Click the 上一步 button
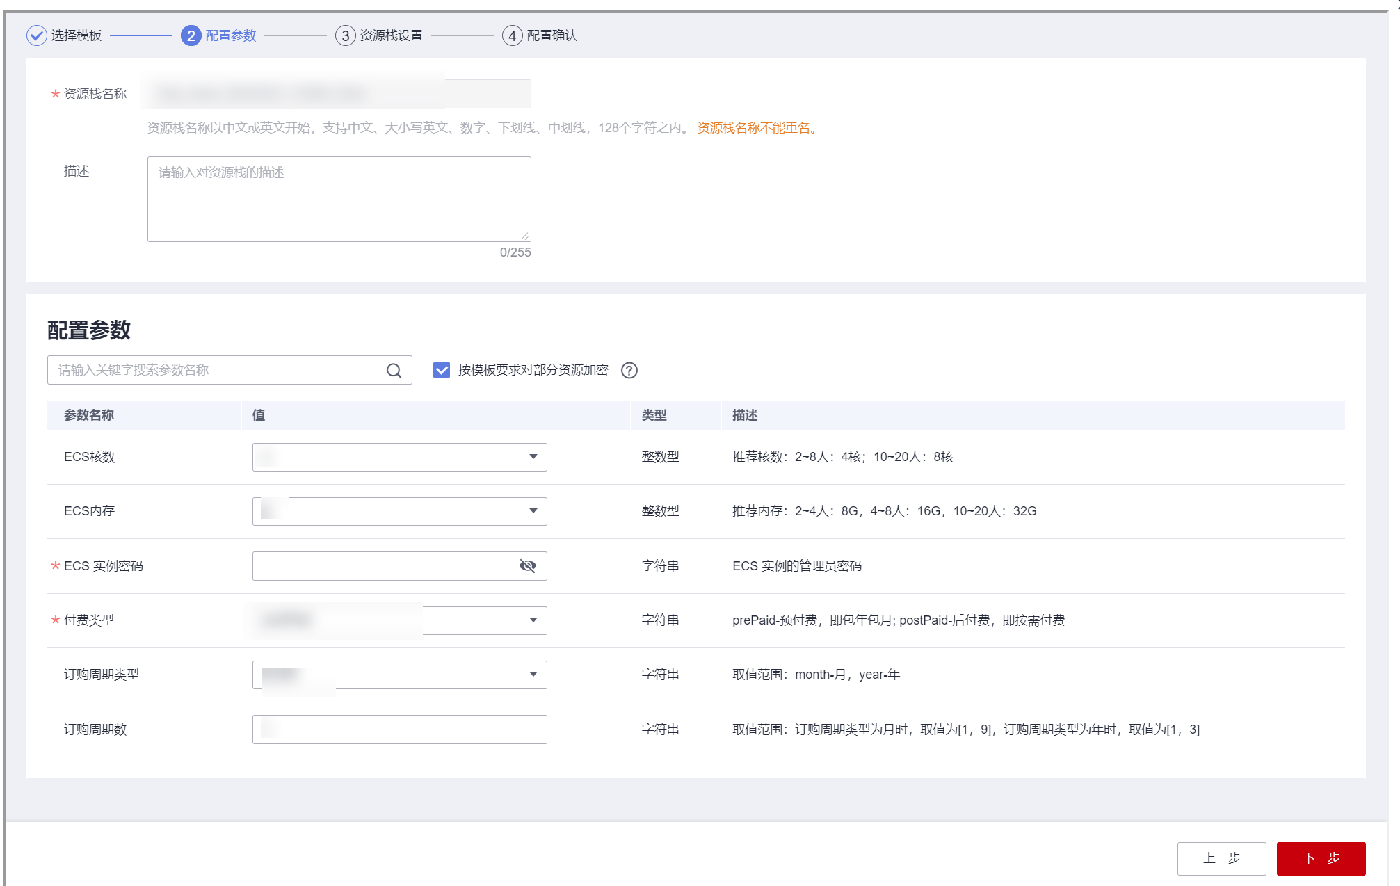 tap(1221, 858)
